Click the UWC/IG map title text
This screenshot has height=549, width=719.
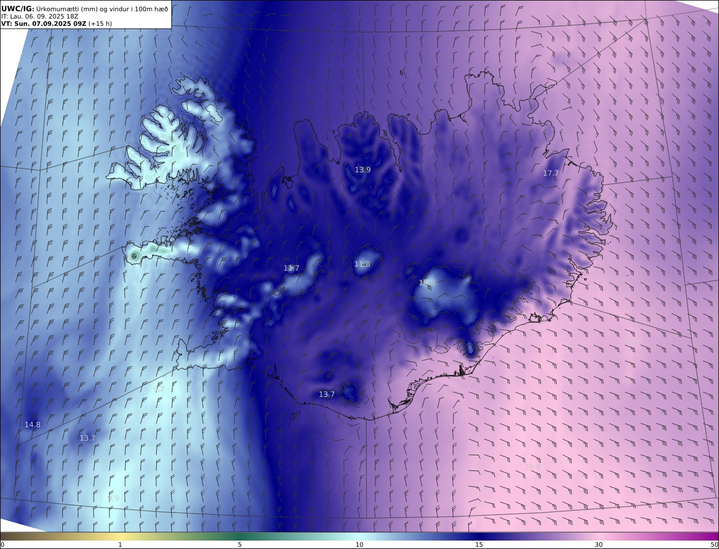pos(84,9)
